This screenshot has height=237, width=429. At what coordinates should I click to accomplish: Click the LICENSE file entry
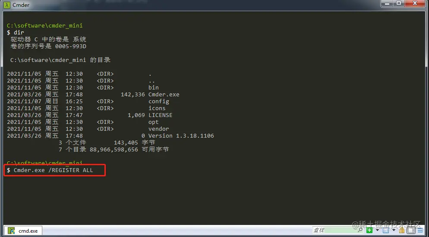click(160, 115)
